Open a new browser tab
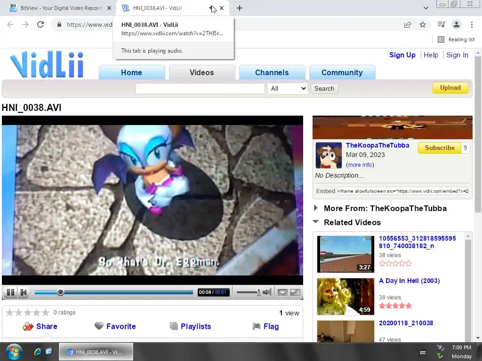The width and height of the screenshot is (482, 361). (x=240, y=8)
